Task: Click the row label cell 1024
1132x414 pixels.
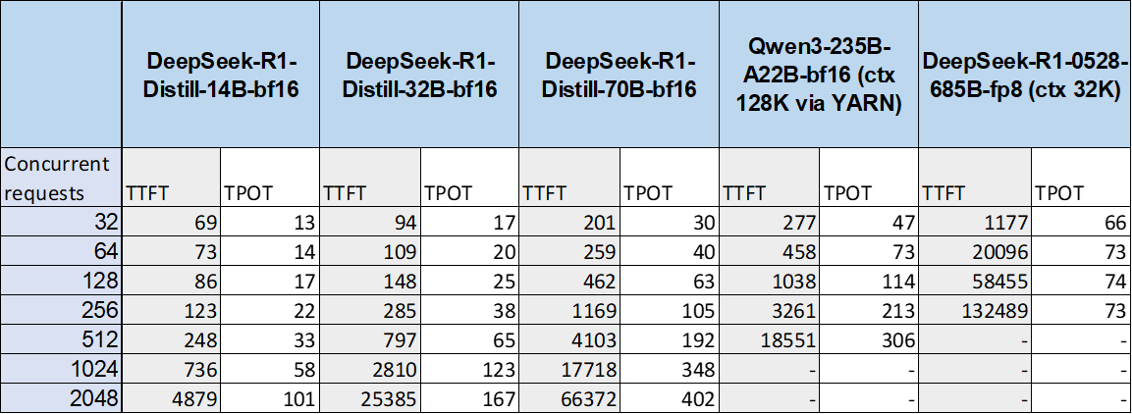Action: [x=61, y=370]
